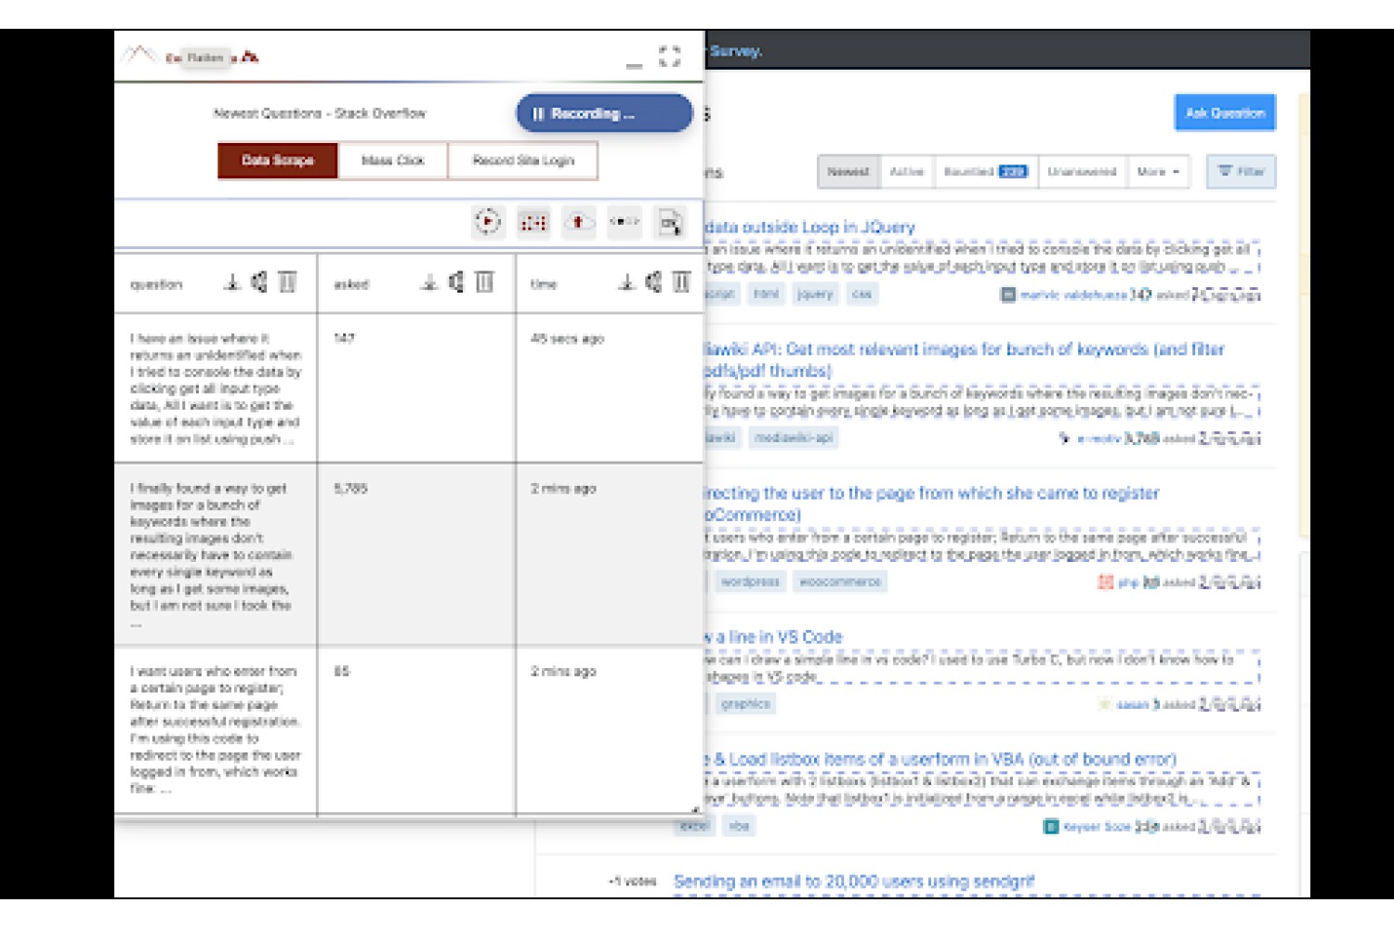The height and width of the screenshot is (929, 1394).
Task: Click marivic valdehueza's user avatar
Action: click(1007, 294)
